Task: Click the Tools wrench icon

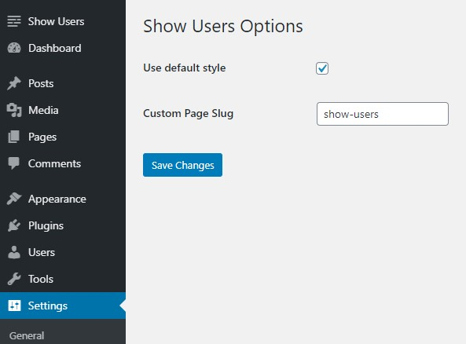Action: (14, 279)
